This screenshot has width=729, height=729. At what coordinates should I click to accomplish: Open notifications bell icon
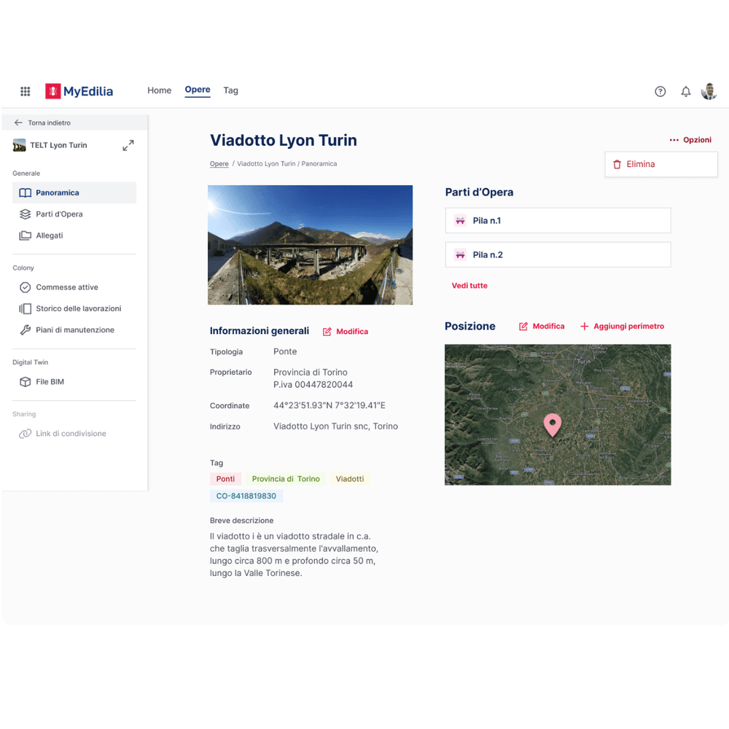pyautogui.click(x=685, y=91)
